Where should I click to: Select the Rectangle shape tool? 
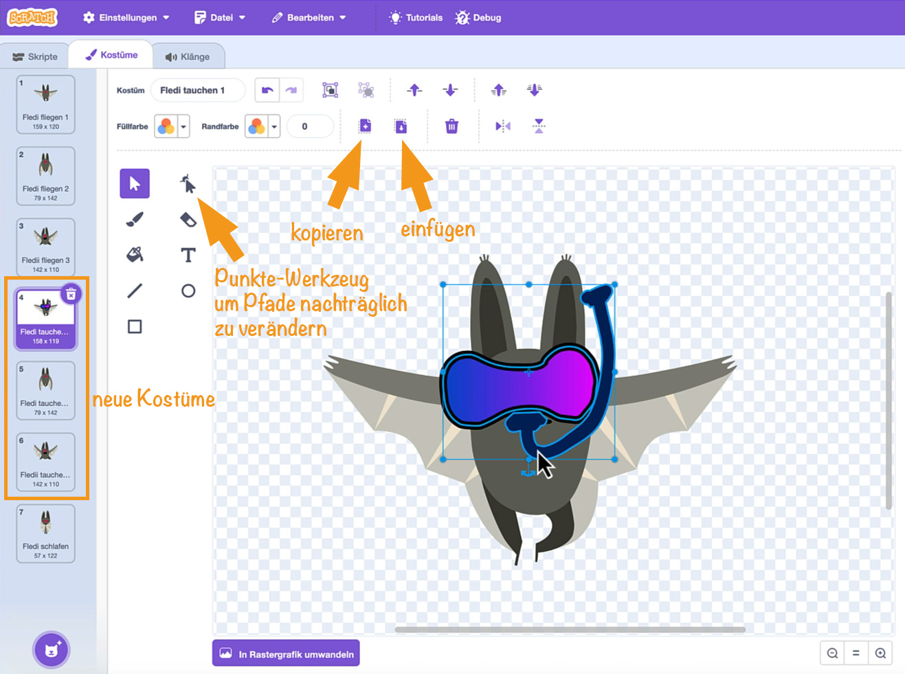tap(135, 326)
